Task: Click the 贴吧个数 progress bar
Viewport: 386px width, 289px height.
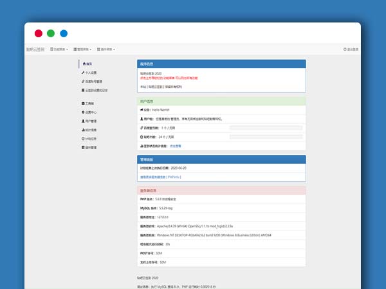Action: pos(266,137)
